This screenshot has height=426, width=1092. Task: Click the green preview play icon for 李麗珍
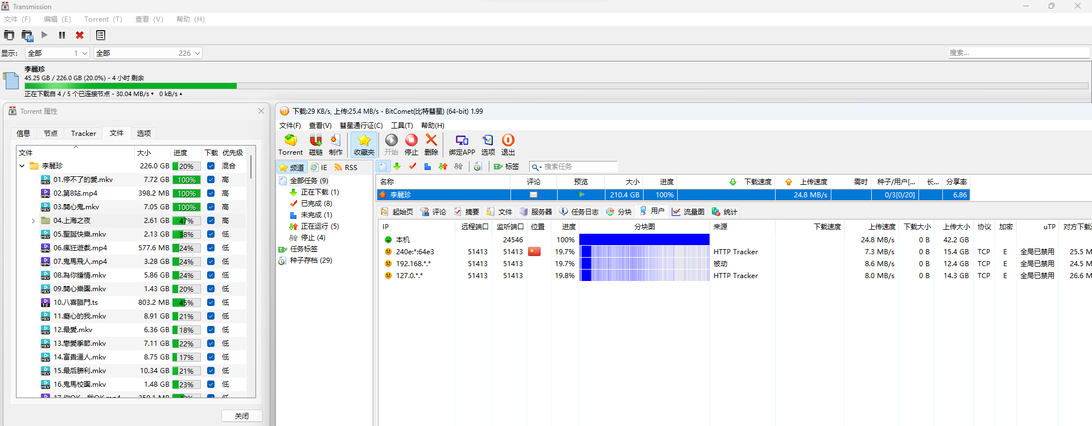coord(581,195)
